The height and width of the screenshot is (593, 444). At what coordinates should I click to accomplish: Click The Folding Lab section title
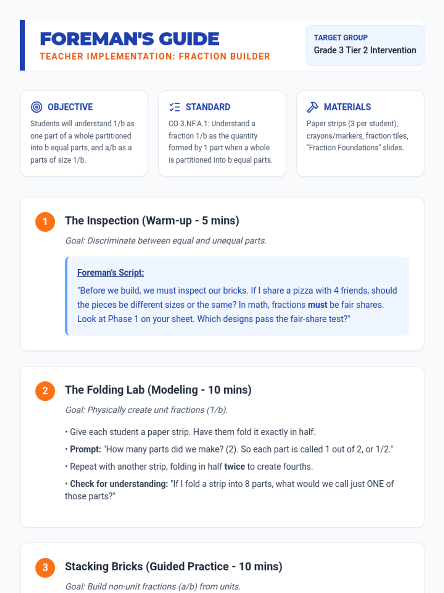(158, 390)
